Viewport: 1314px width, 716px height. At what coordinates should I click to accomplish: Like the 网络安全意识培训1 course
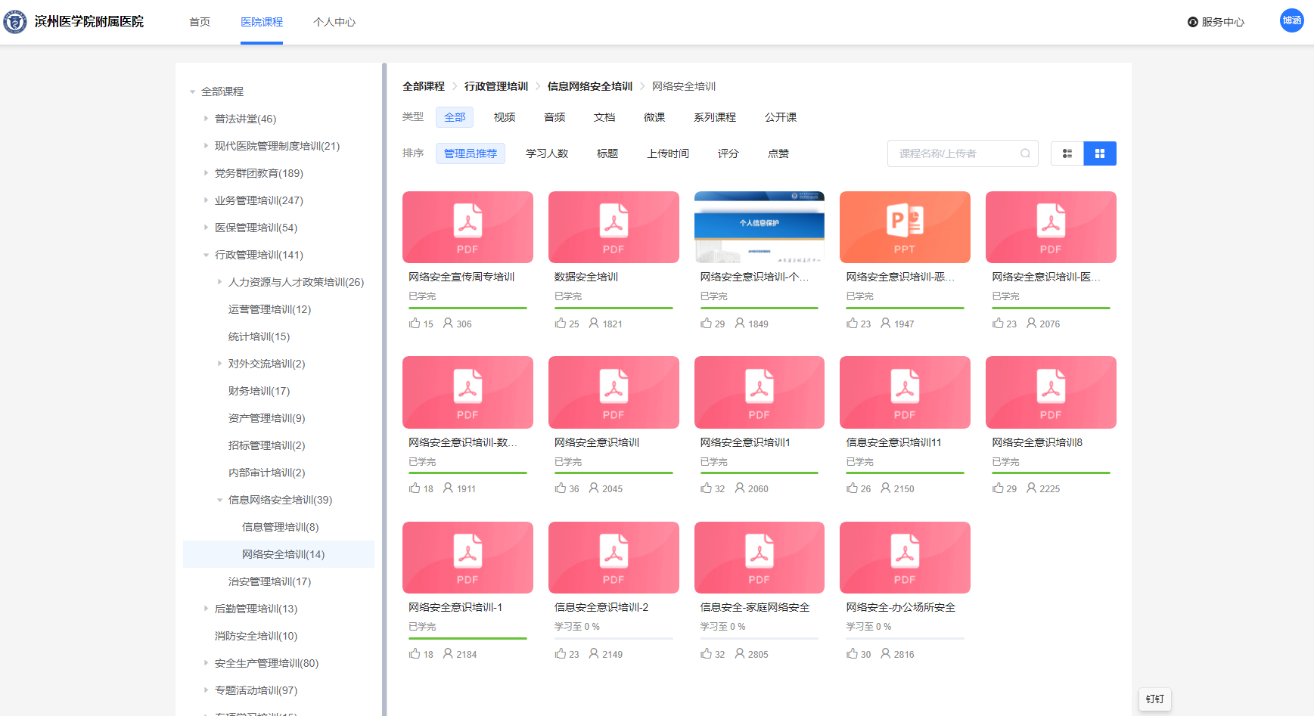click(707, 488)
